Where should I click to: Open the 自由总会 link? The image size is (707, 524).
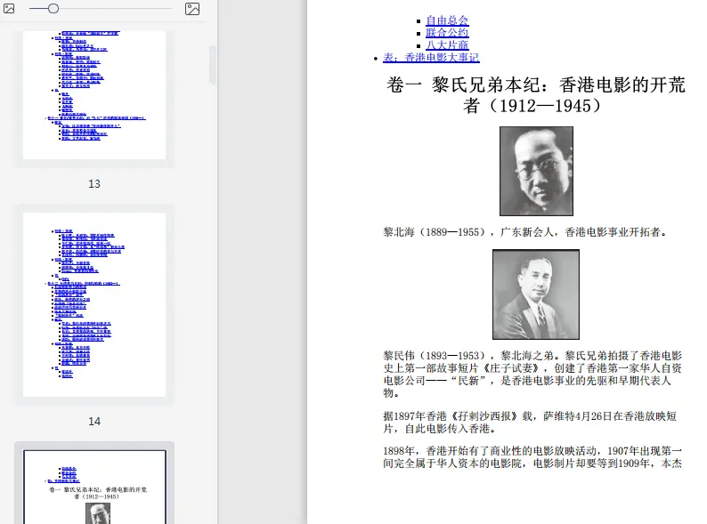pos(447,20)
